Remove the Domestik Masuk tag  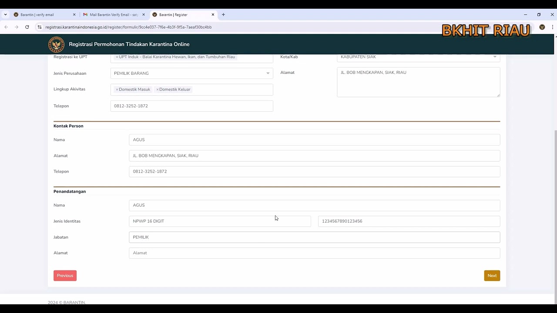pos(117,90)
